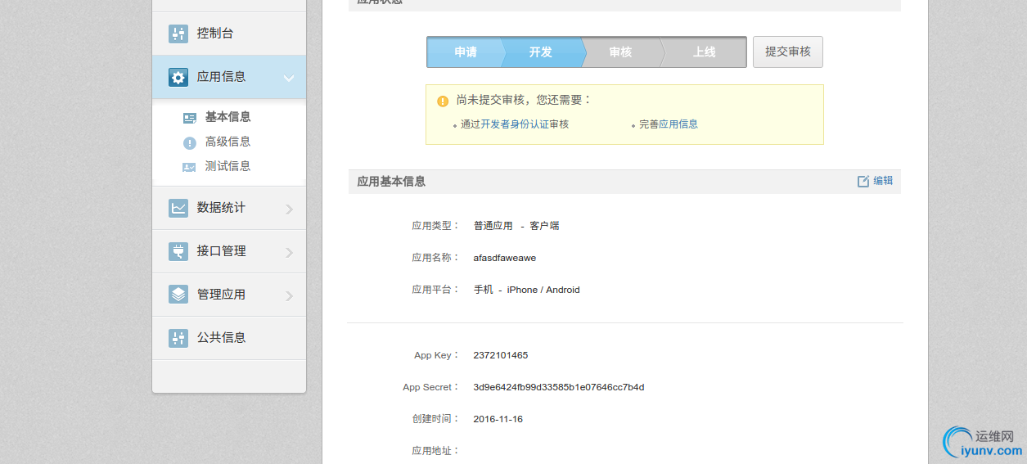Expand the 管理应用 section arrow
1027x464 pixels.
[x=289, y=296]
